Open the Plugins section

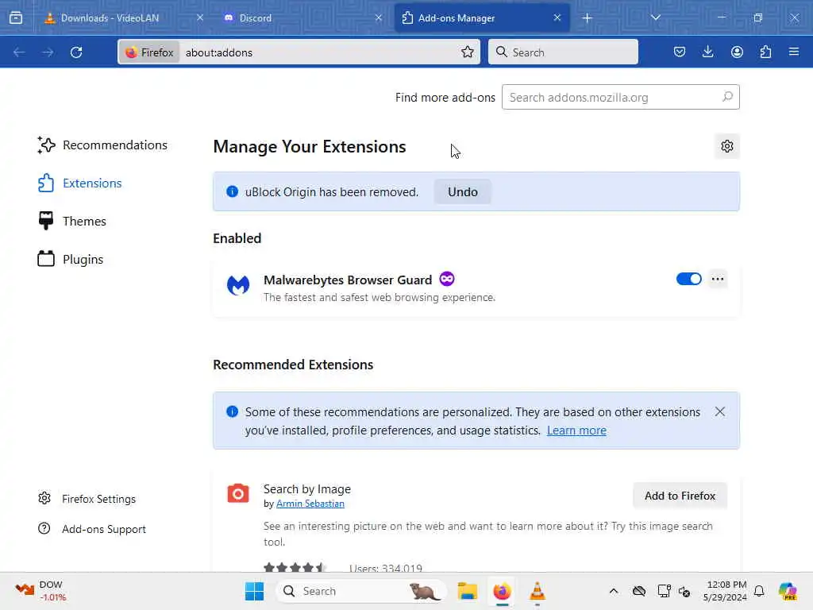(x=71, y=259)
